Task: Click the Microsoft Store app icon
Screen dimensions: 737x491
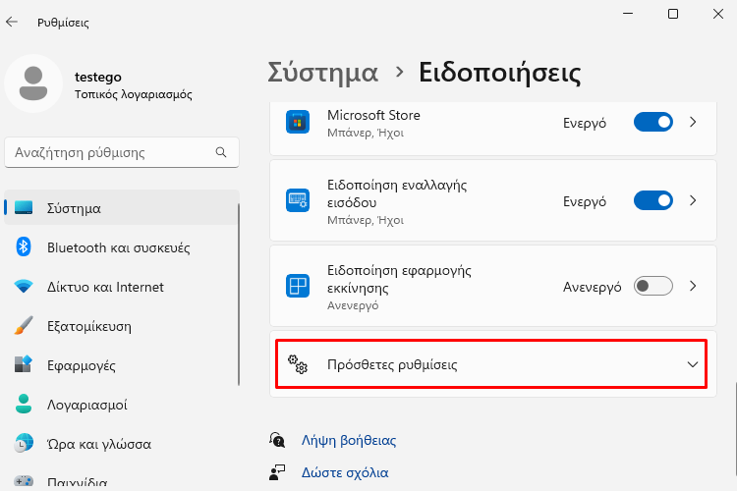Action: (x=298, y=122)
